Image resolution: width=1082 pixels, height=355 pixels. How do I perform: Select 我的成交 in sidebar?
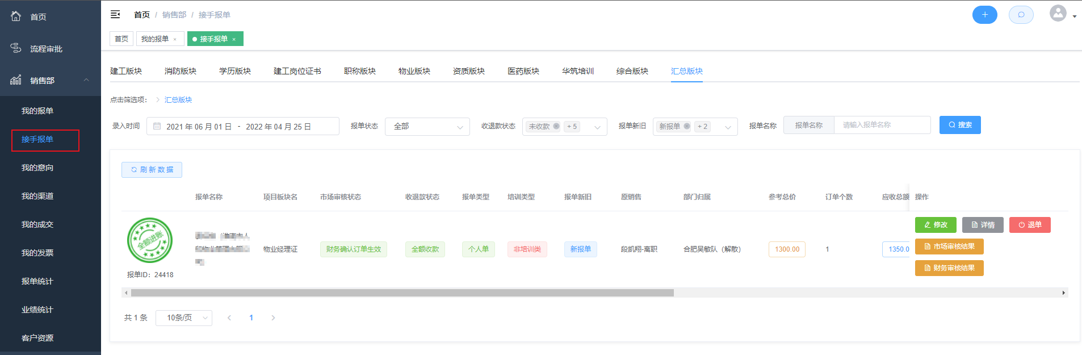(37, 224)
